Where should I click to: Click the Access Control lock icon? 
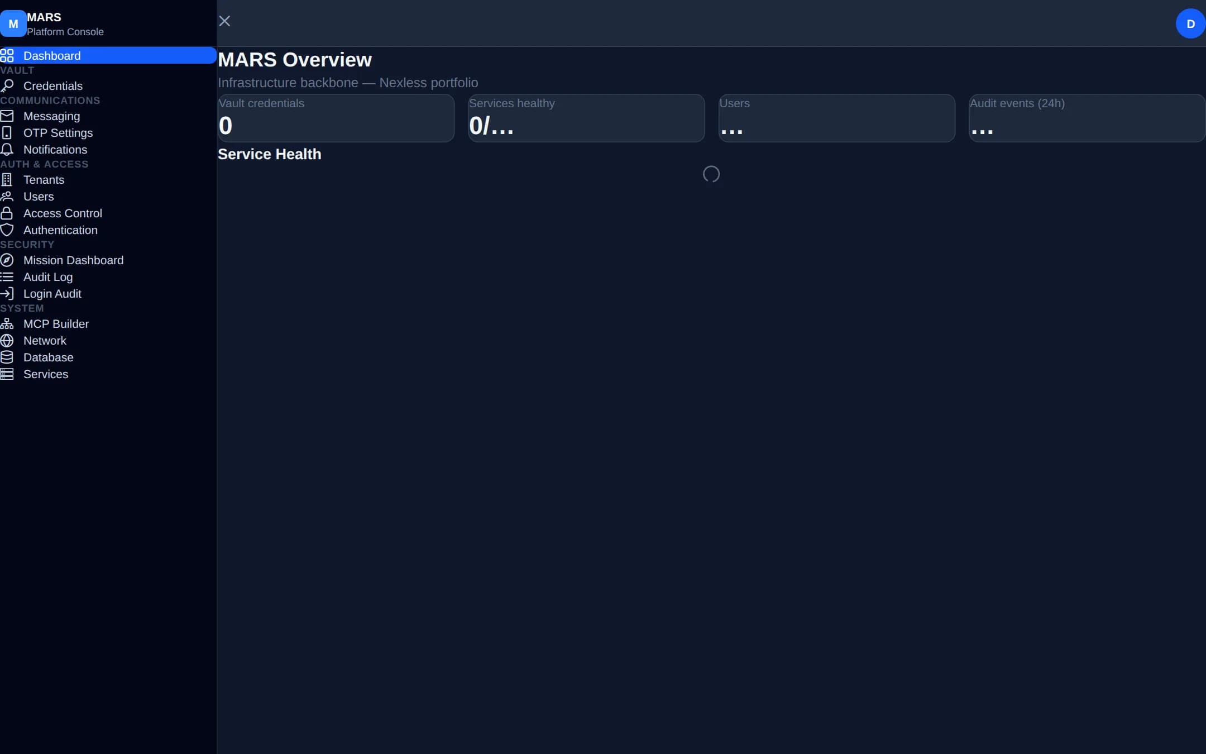click(x=7, y=213)
